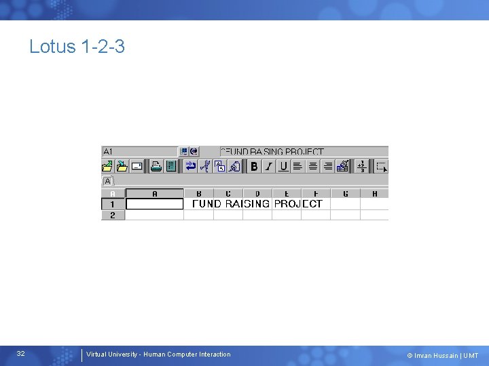The height and width of the screenshot is (366, 489).
Task: Click the Undo blue arrow icon
Action: click(190, 166)
